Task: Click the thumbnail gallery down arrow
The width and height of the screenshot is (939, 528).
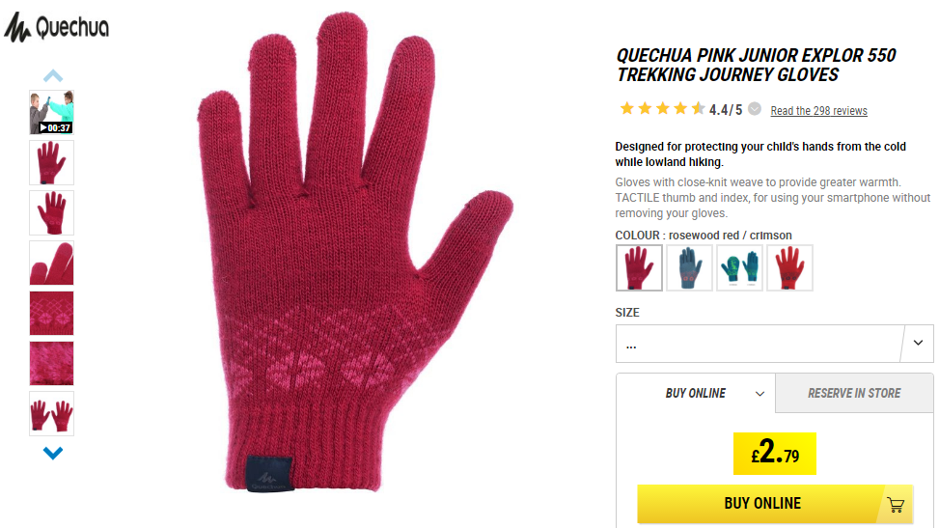Action: (x=53, y=453)
